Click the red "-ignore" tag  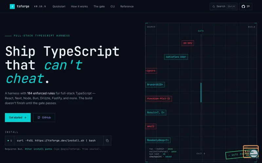point(151,71)
